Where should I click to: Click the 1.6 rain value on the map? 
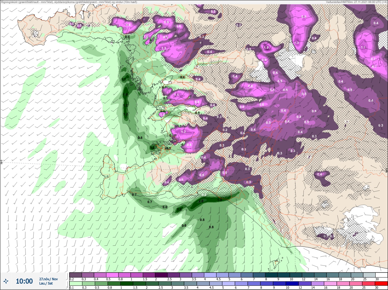click(125, 95)
